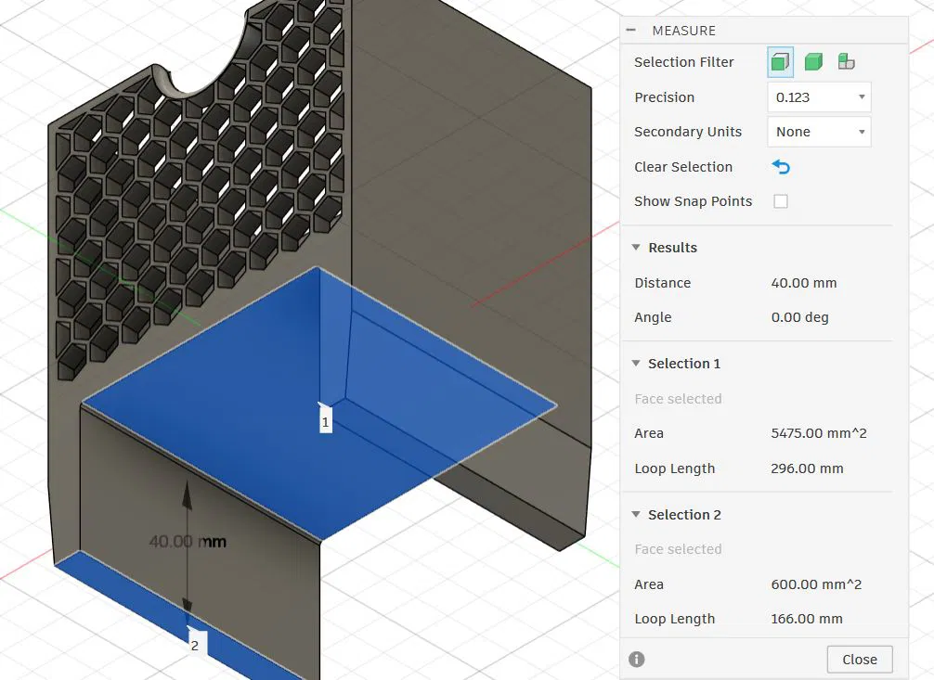Open the Secondary Units dropdown set to None

820,132
